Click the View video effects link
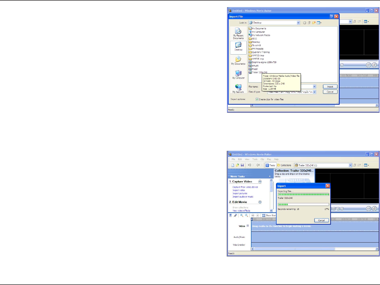 tap(241, 211)
